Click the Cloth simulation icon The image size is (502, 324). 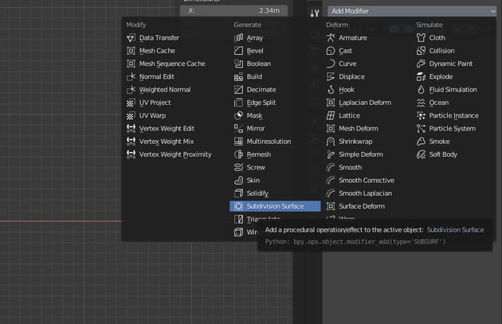pyautogui.click(x=422, y=37)
